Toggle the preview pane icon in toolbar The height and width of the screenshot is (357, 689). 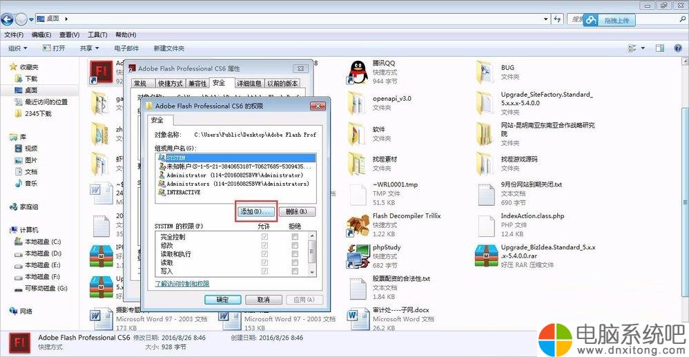(x=659, y=48)
